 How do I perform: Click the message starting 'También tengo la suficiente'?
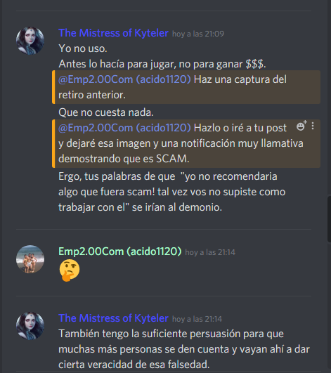pos(184,349)
